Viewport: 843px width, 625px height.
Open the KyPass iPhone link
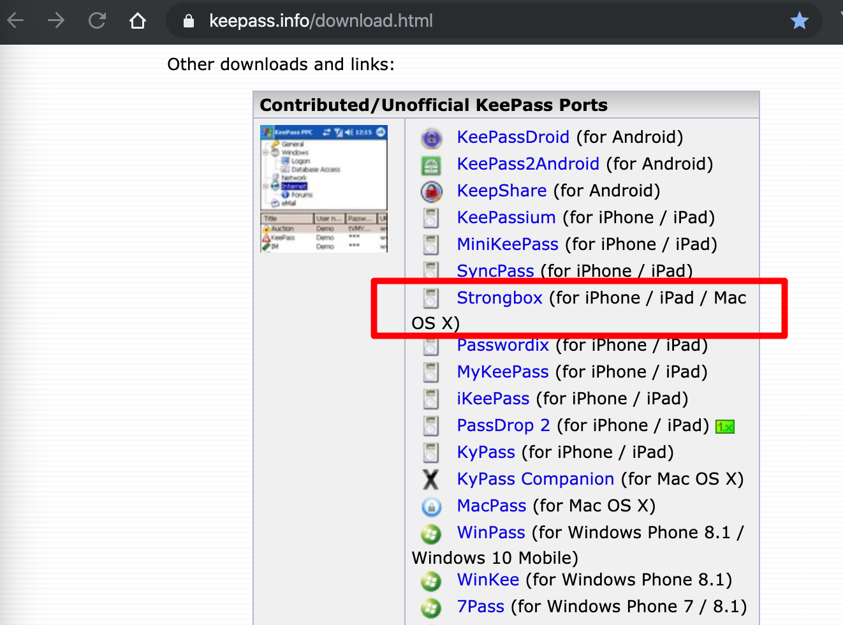click(x=486, y=452)
